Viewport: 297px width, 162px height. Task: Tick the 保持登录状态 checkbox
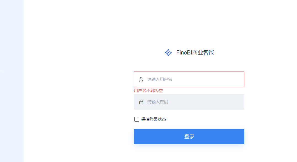pos(137,119)
